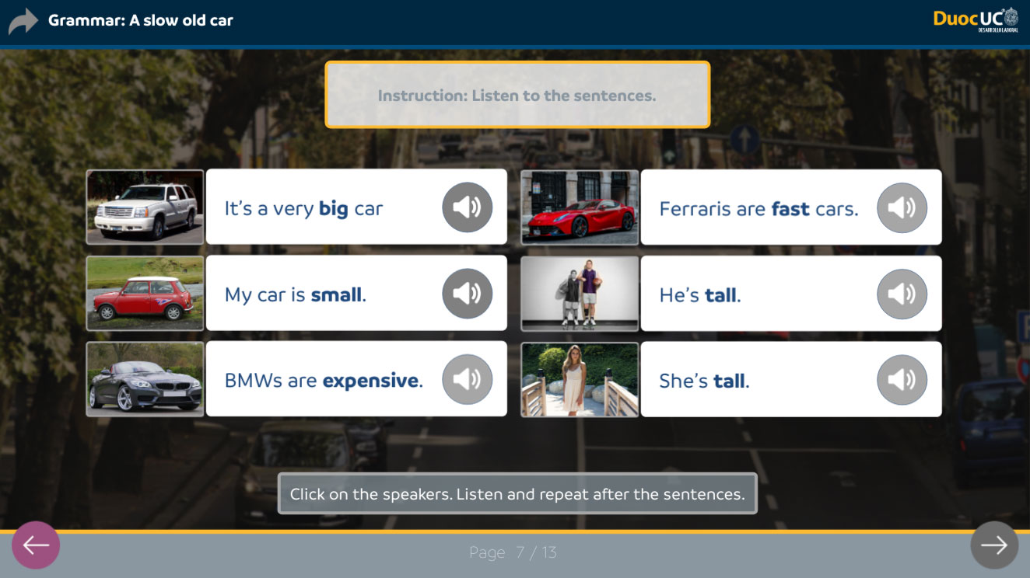Go to the next page arrow
Viewport: 1030px width, 578px height.
994,545
